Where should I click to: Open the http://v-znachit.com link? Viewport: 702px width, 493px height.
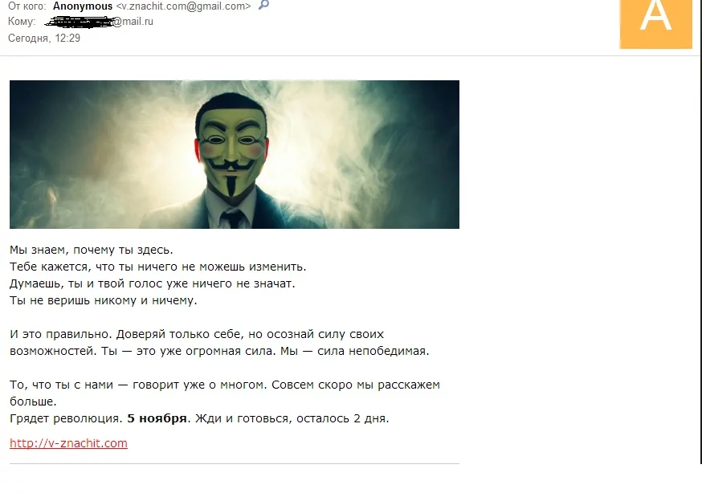tap(68, 443)
